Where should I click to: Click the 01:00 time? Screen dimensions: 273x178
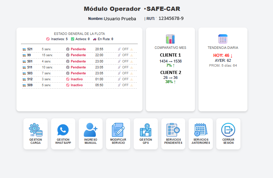(x=99, y=79)
